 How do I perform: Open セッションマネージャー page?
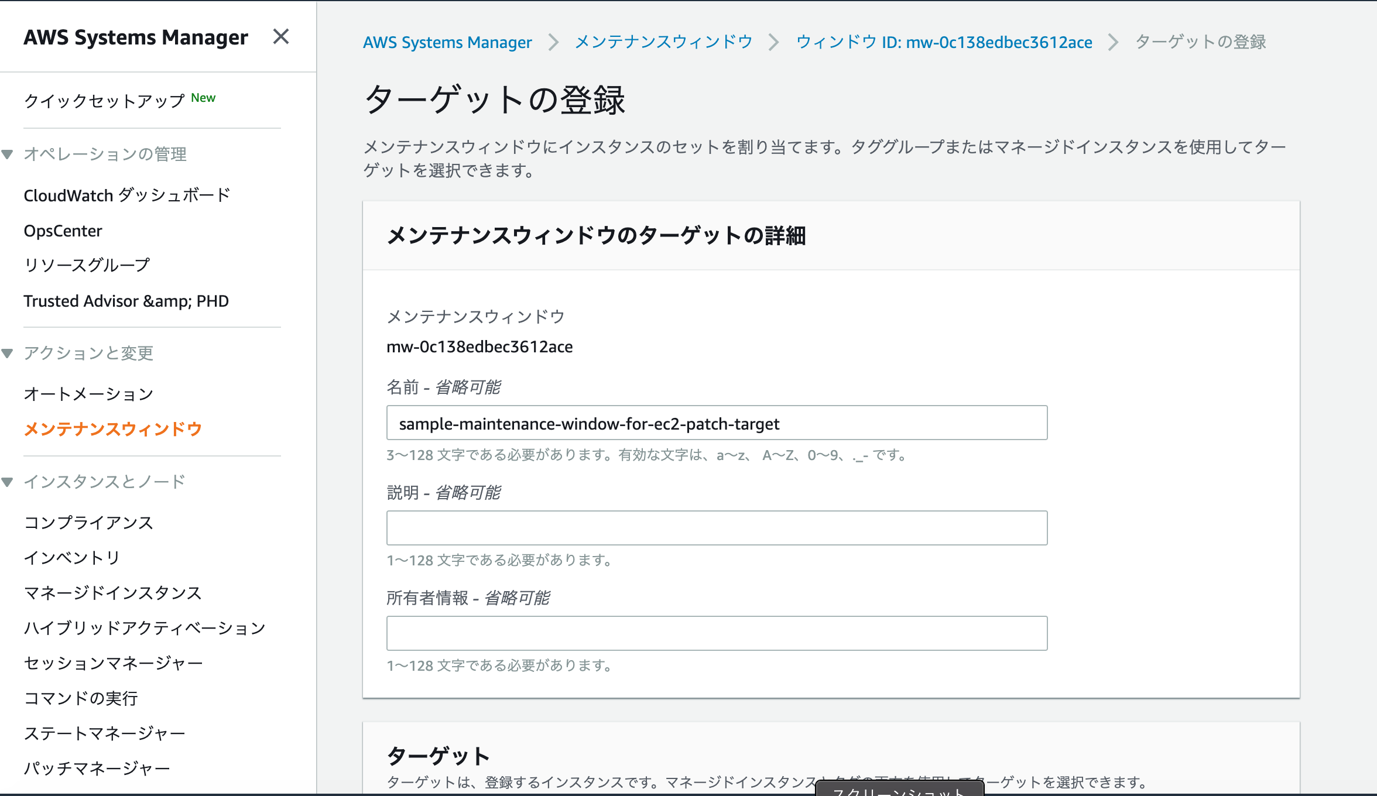click(x=113, y=663)
